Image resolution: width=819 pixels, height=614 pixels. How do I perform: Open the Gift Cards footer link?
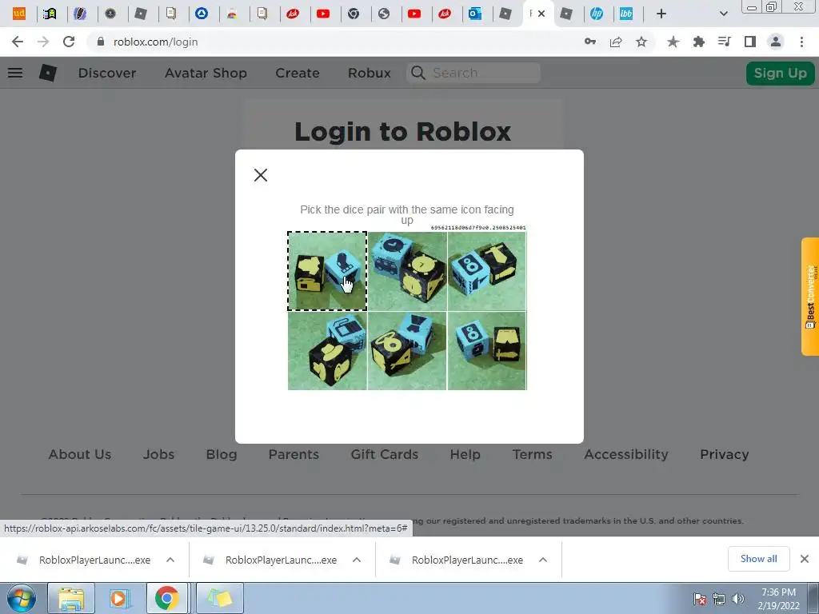click(385, 454)
